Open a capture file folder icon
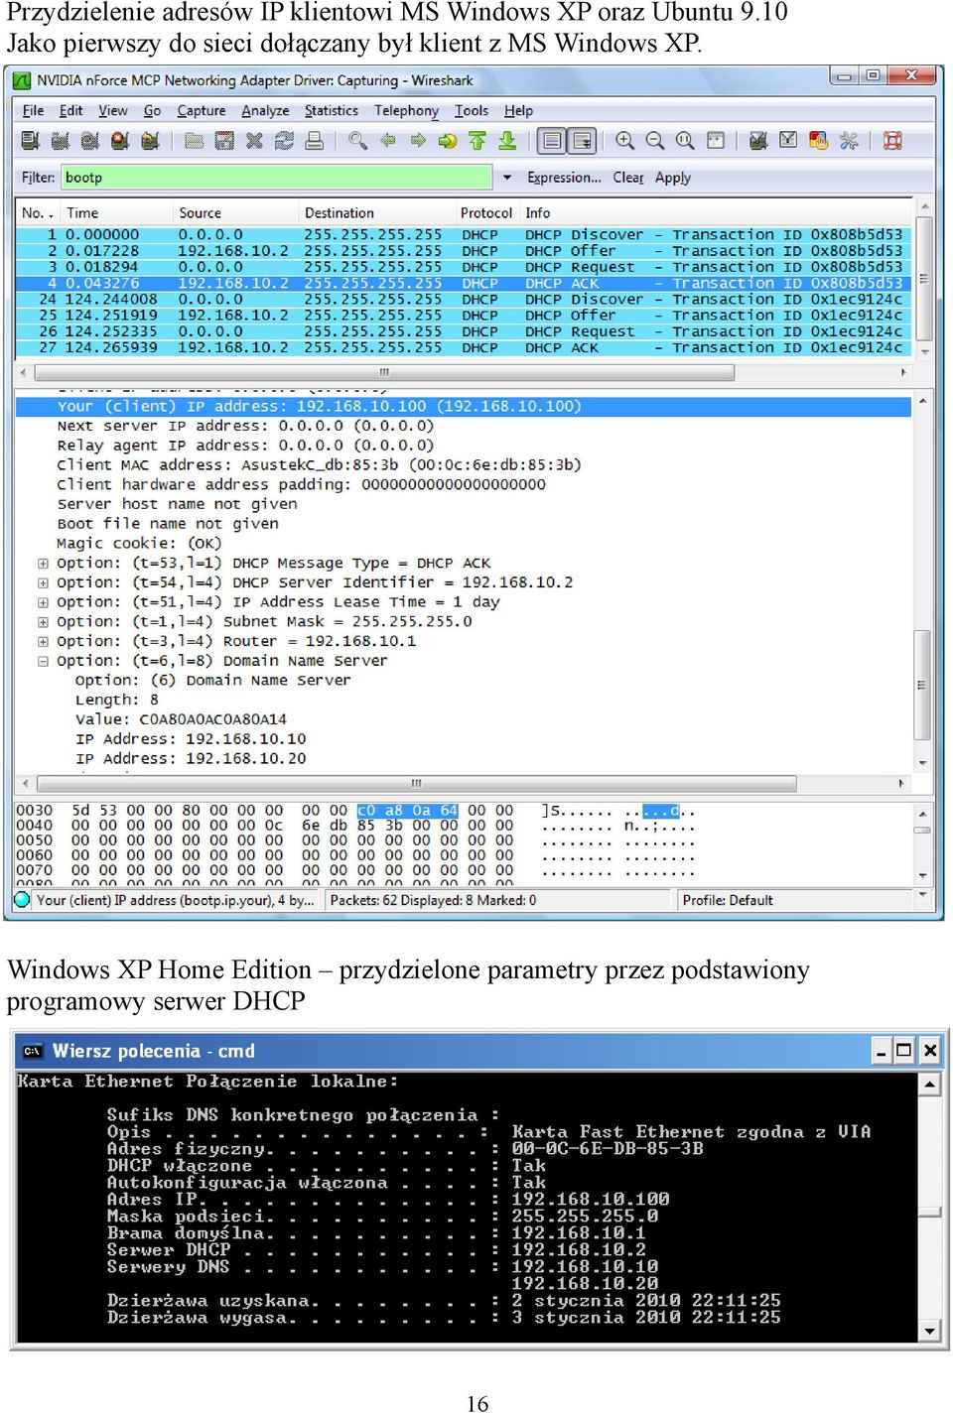 [x=195, y=141]
